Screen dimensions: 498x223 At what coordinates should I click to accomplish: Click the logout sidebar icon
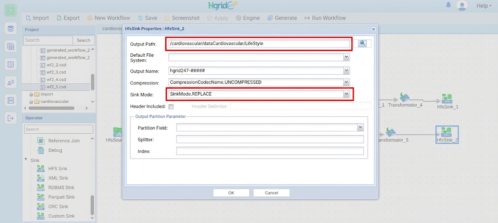11,118
